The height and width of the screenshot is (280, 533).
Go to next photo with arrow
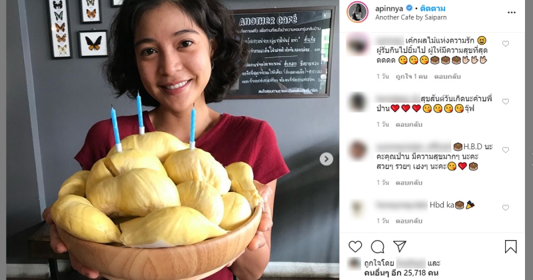pyautogui.click(x=326, y=159)
